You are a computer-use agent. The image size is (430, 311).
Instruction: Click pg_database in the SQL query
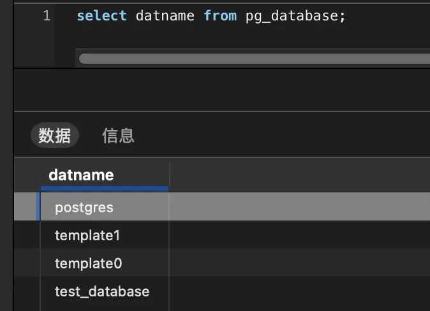pos(293,16)
